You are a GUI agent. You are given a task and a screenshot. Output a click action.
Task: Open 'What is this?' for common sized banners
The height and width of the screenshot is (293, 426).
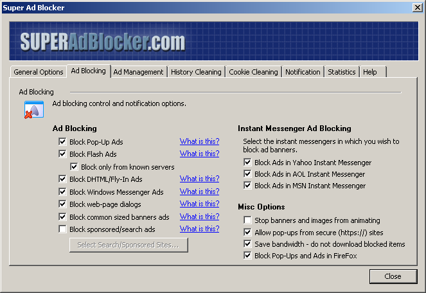click(199, 217)
